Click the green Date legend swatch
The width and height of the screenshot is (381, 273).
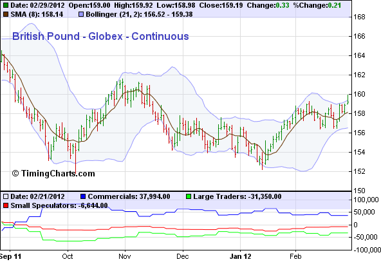coord(6,5)
